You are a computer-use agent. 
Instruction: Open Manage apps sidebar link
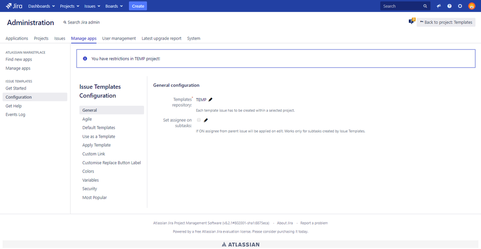click(x=18, y=68)
